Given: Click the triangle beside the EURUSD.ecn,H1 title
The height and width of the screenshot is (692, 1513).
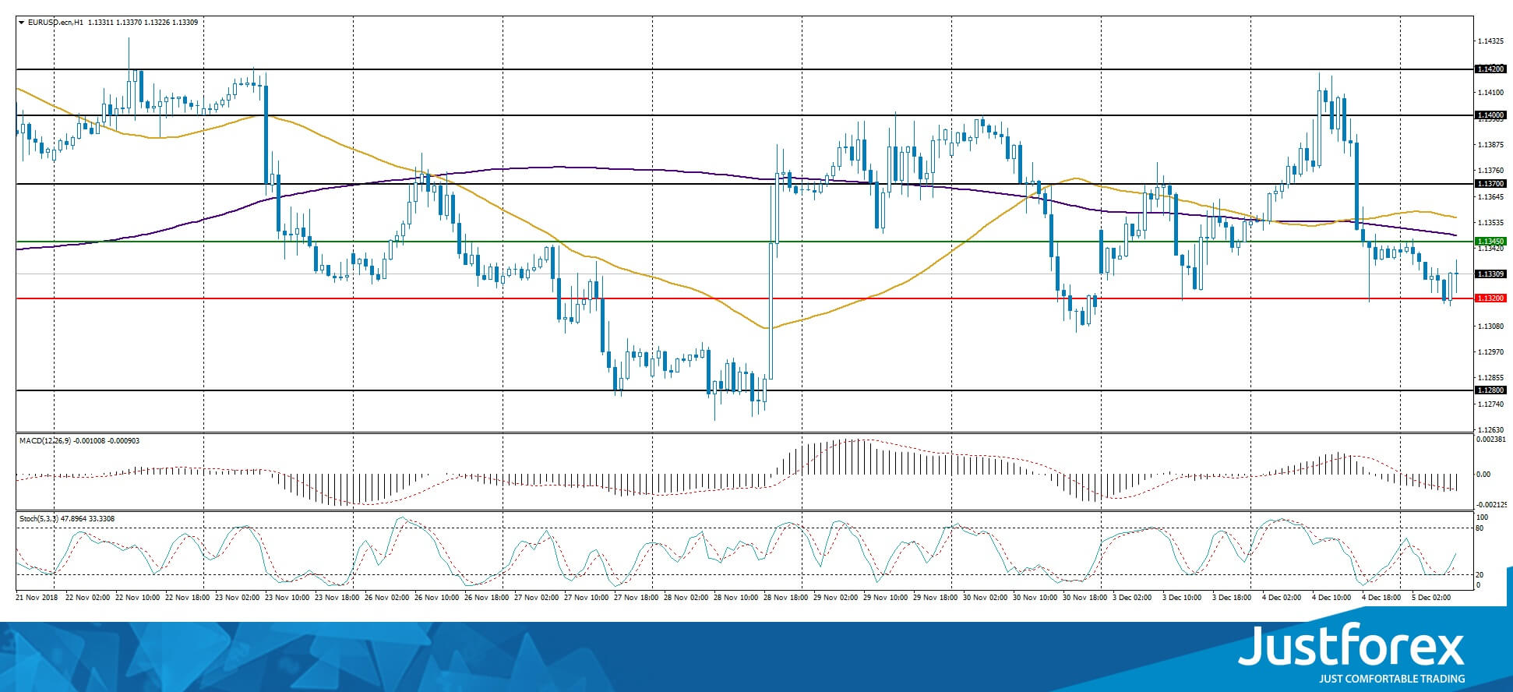Looking at the screenshot, I should [x=22, y=23].
